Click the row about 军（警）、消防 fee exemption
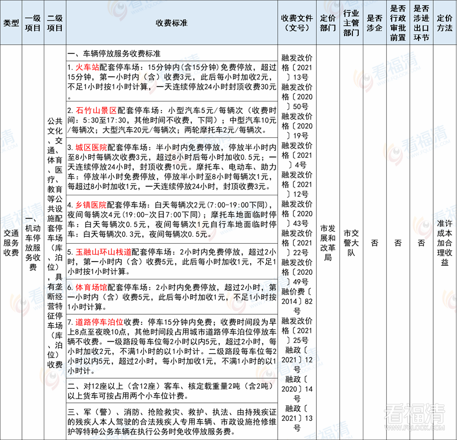This screenshot has width=457, height=440. point(172,421)
